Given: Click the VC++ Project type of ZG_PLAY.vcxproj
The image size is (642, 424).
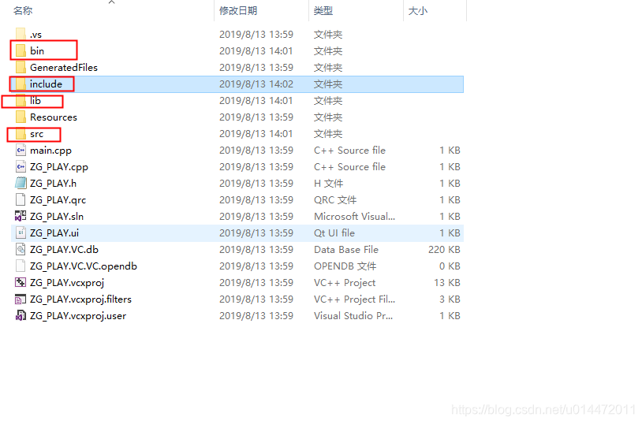Looking at the screenshot, I should 345,283.
